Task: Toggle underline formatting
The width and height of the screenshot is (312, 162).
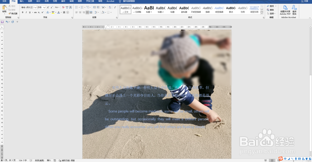Action: 30,12
